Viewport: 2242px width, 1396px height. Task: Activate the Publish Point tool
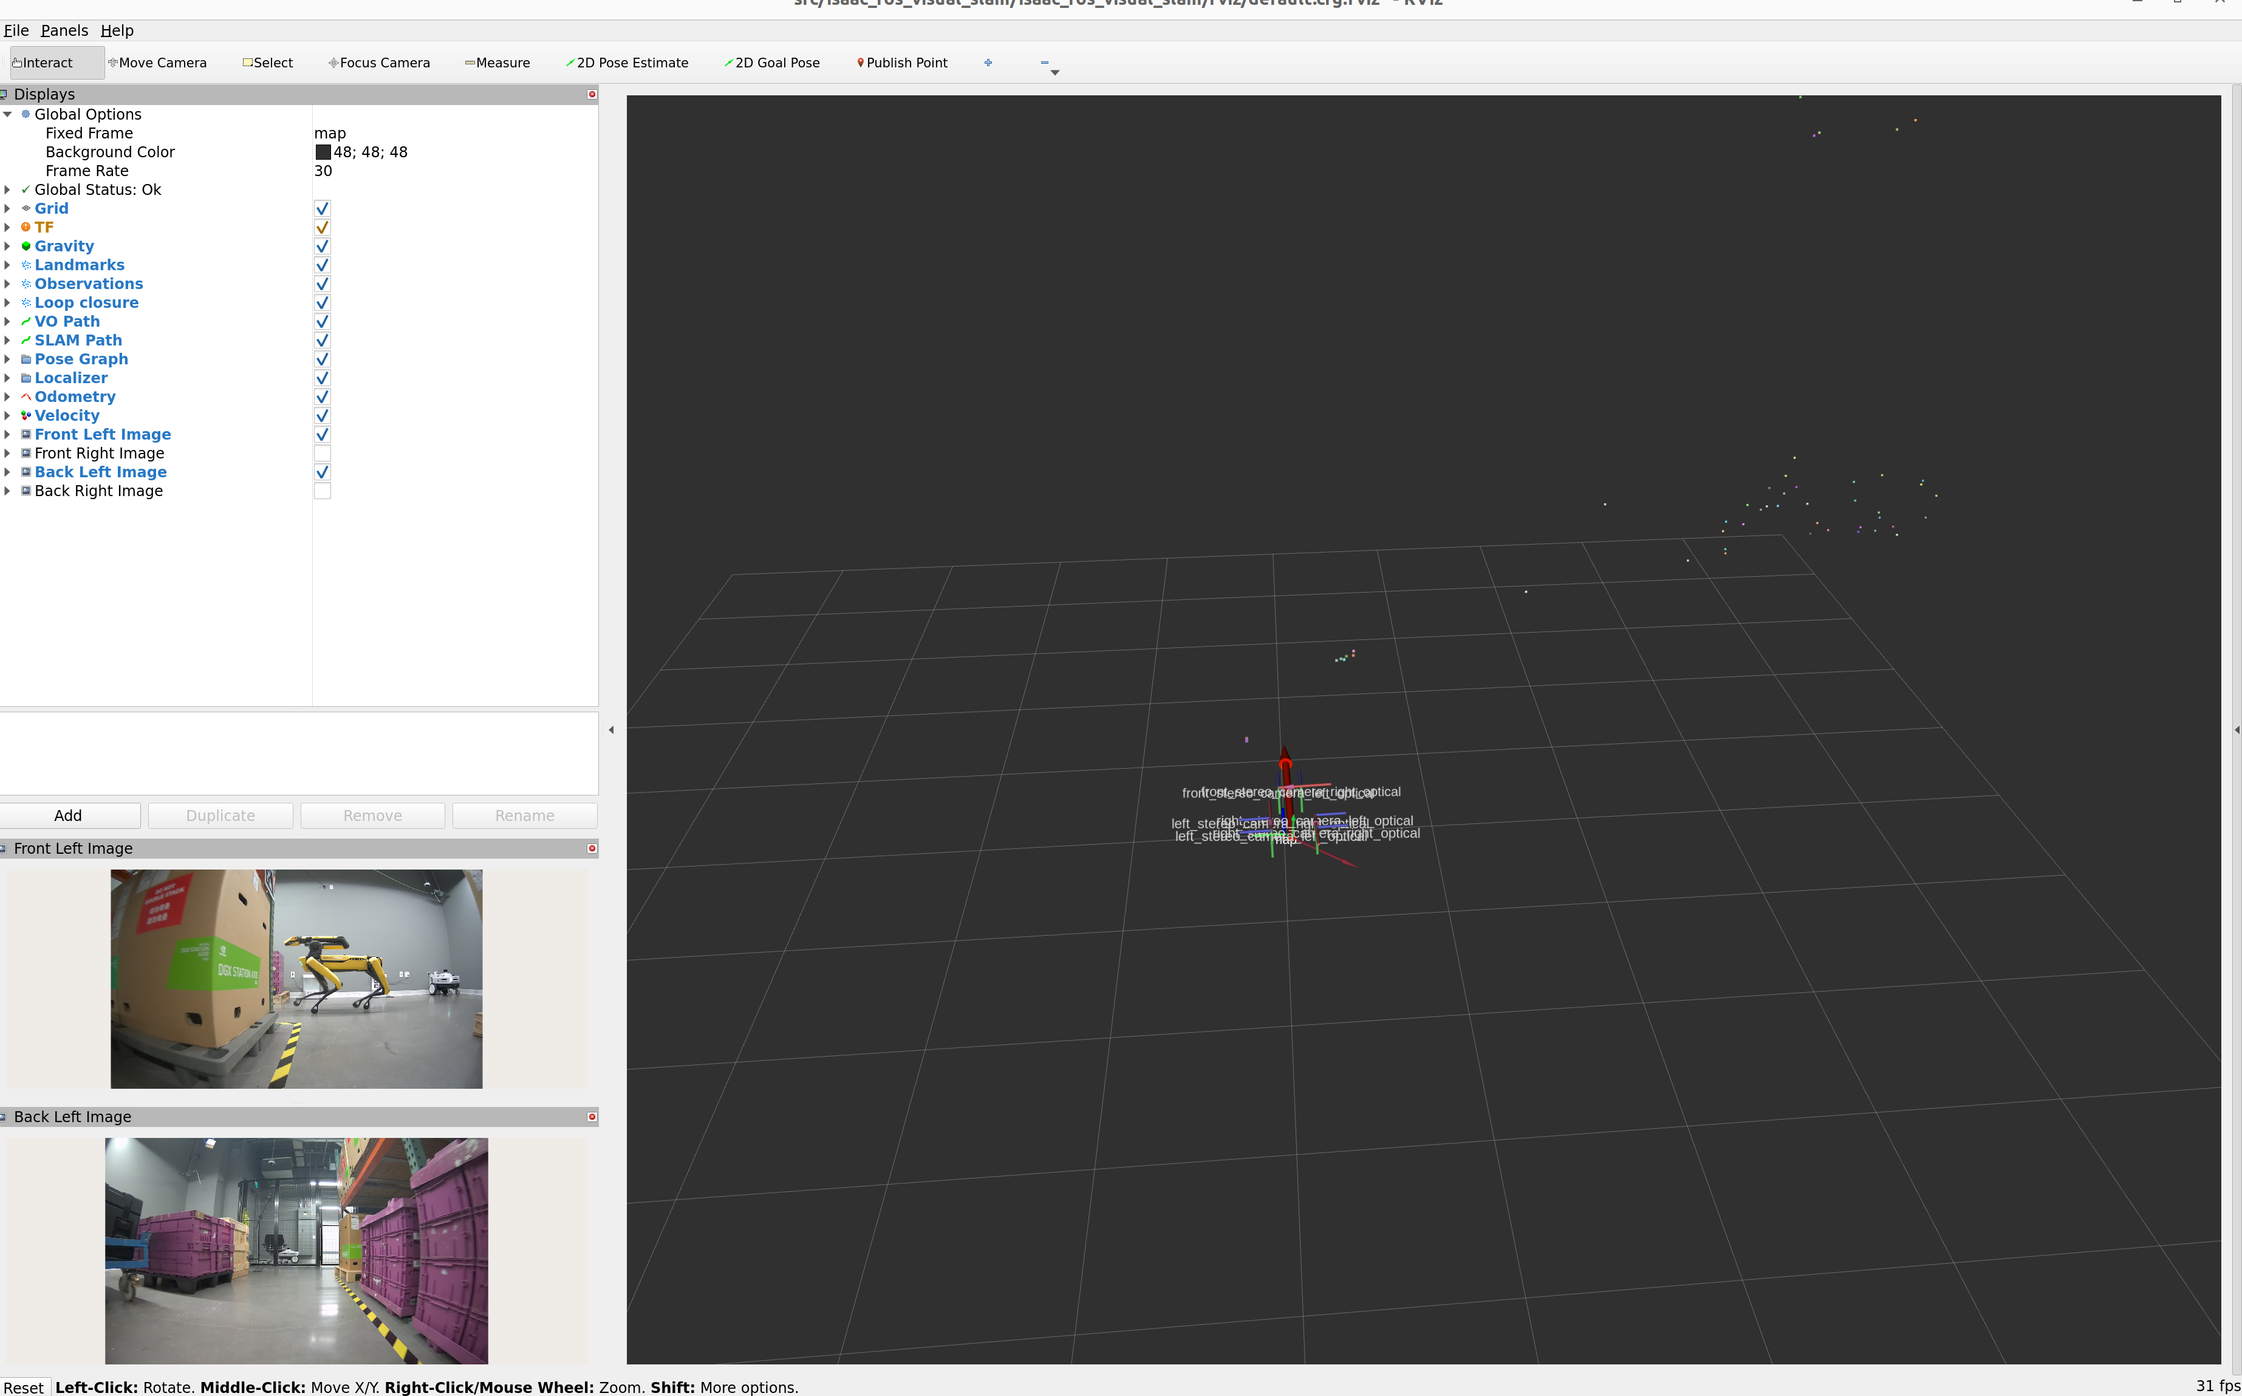(902, 62)
